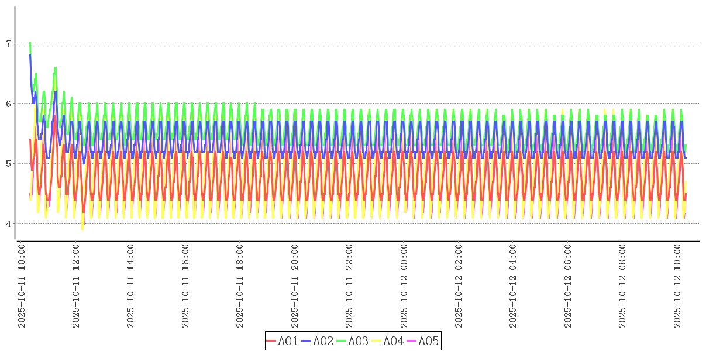This screenshot has height=351, width=706.
Task: Click the 2025-10-11 18:00 axis tick label
Action: pos(240,287)
